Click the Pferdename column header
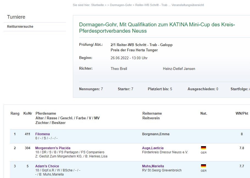Viewport: 250px width, 178px height. (x=46, y=113)
